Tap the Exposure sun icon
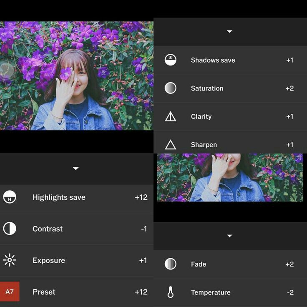 tap(10, 260)
